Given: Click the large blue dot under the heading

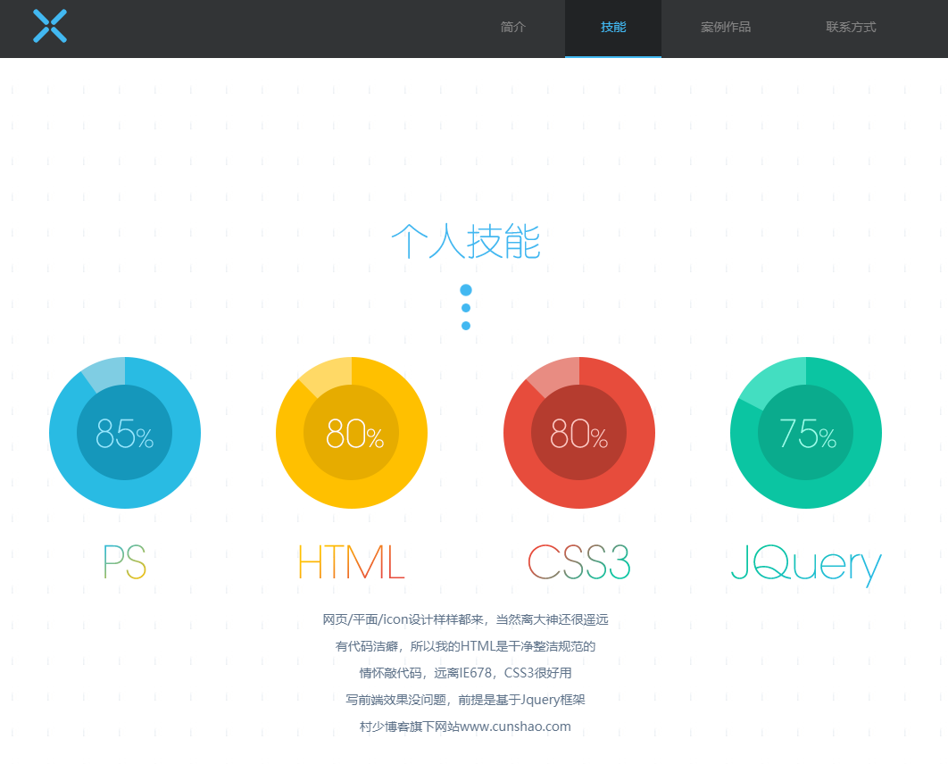Looking at the screenshot, I should point(466,290).
